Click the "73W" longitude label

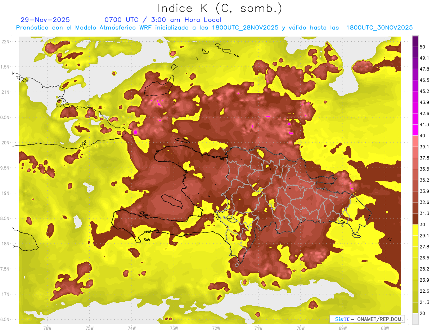pos(174,328)
